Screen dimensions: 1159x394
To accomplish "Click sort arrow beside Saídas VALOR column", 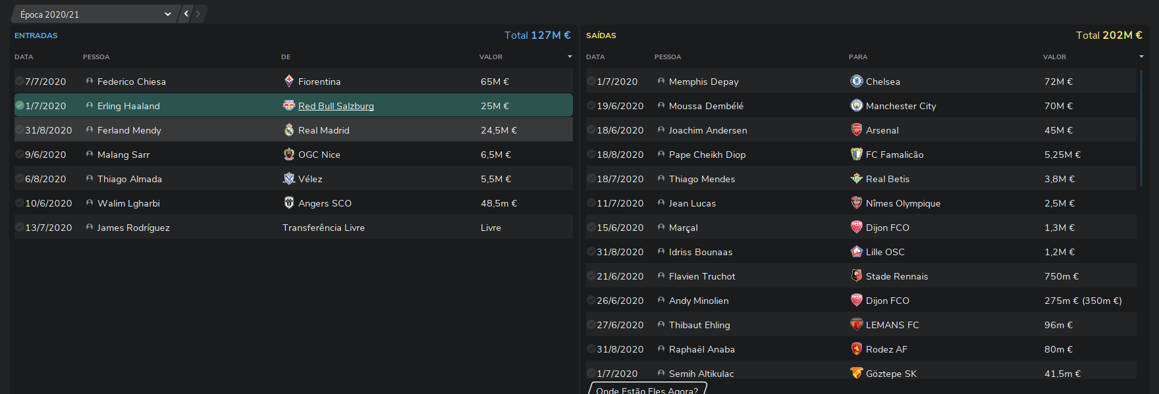I will click(x=1141, y=57).
